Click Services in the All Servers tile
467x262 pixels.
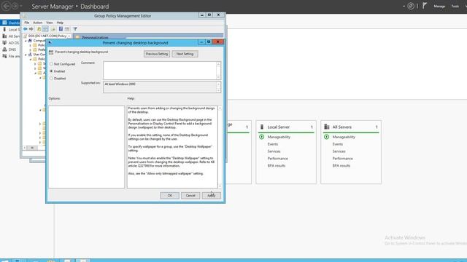339,151
